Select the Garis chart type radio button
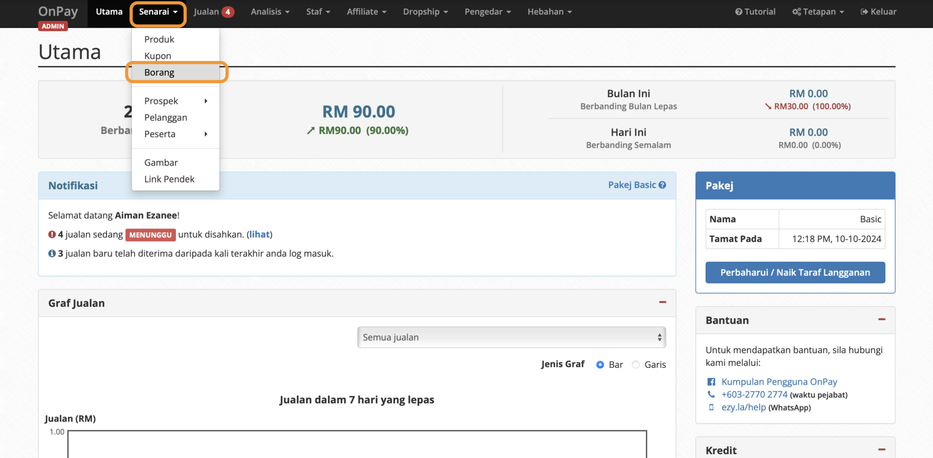Image resolution: width=933 pixels, height=458 pixels. click(636, 365)
